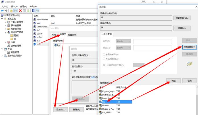
Task: Expand the 服务和应用程序 tree node
Action: coord(2,56)
